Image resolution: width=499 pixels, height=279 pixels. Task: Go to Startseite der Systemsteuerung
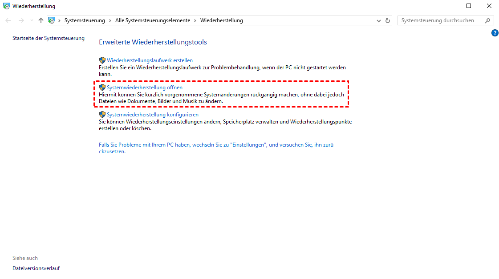tap(48, 38)
